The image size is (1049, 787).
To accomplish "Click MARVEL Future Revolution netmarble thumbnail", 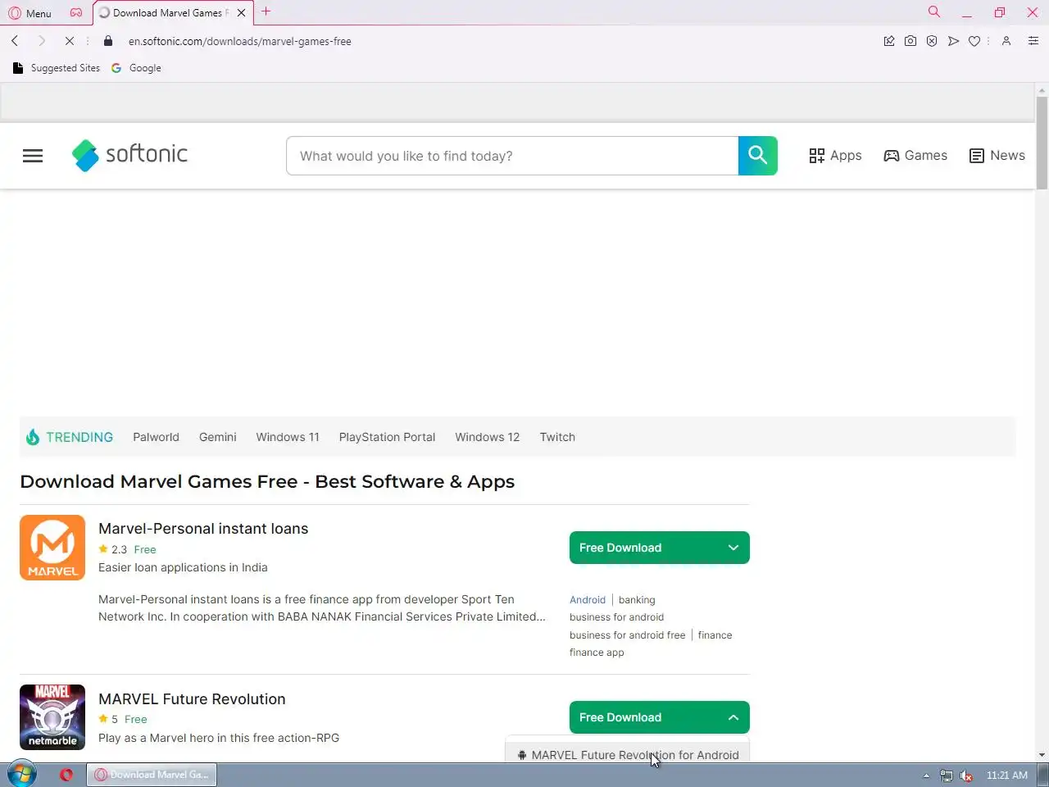I will point(52,717).
